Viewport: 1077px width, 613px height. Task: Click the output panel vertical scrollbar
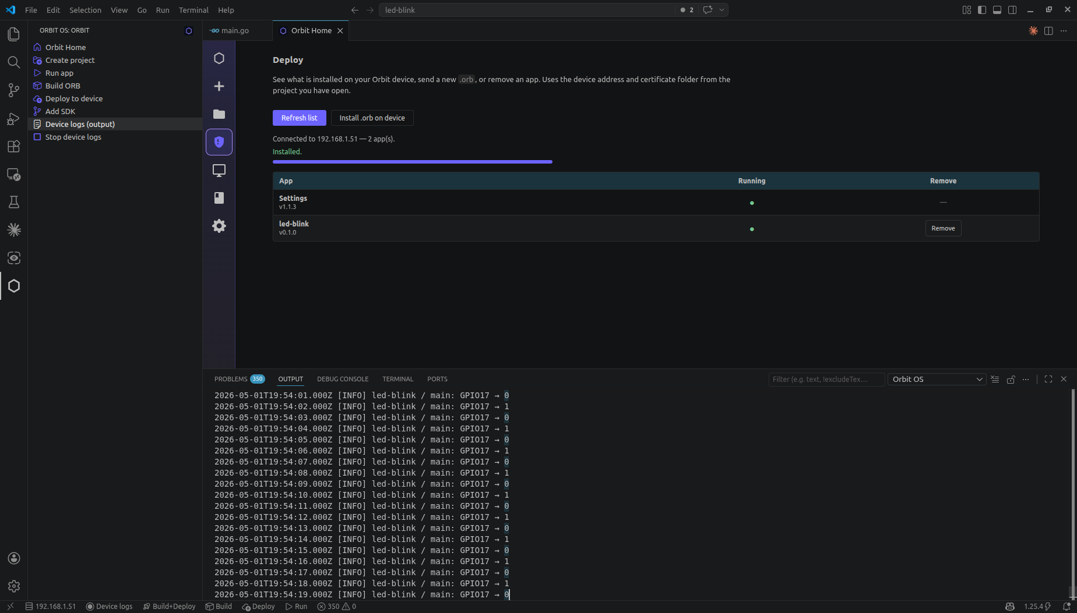click(x=1072, y=494)
